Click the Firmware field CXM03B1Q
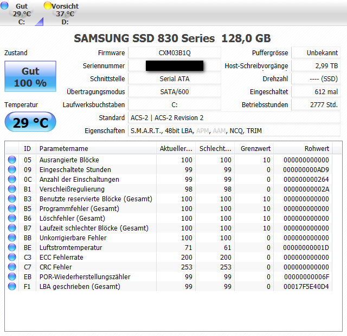The image size is (347, 336). click(175, 53)
